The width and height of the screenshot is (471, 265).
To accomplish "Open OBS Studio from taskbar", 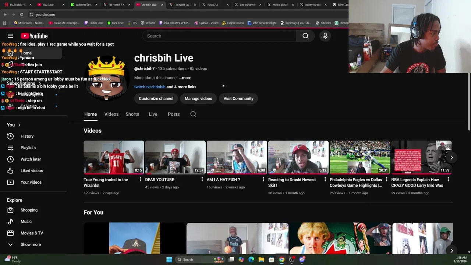I will [292, 259].
